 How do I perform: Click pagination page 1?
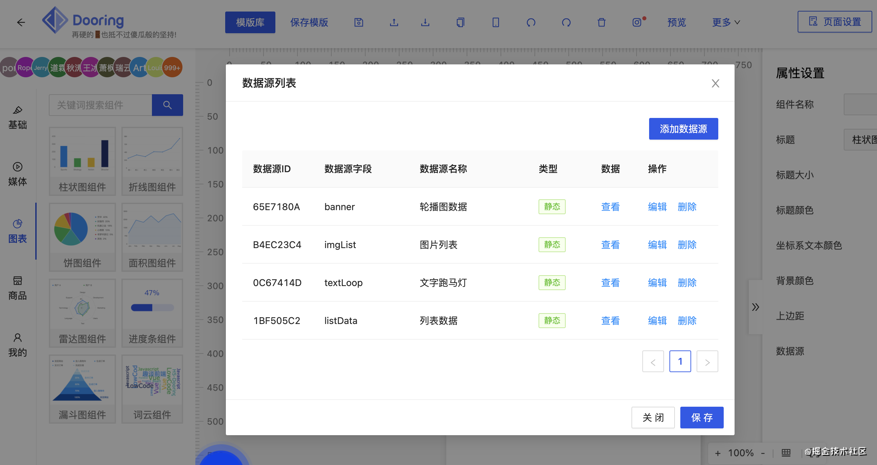pyautogui.click(x=680, y=361)
